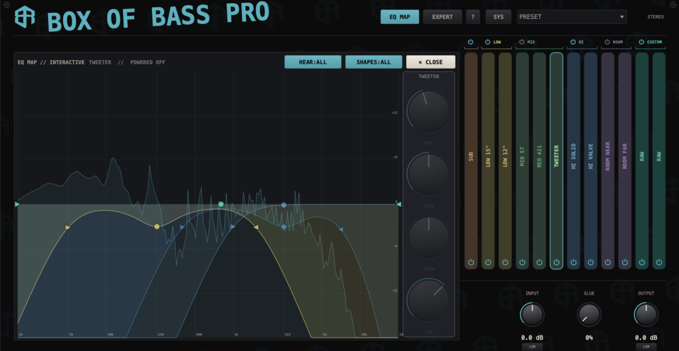This screenshot has width=679, height=351.
Task: Toggle the LOW group power switch
Action: 488,42
